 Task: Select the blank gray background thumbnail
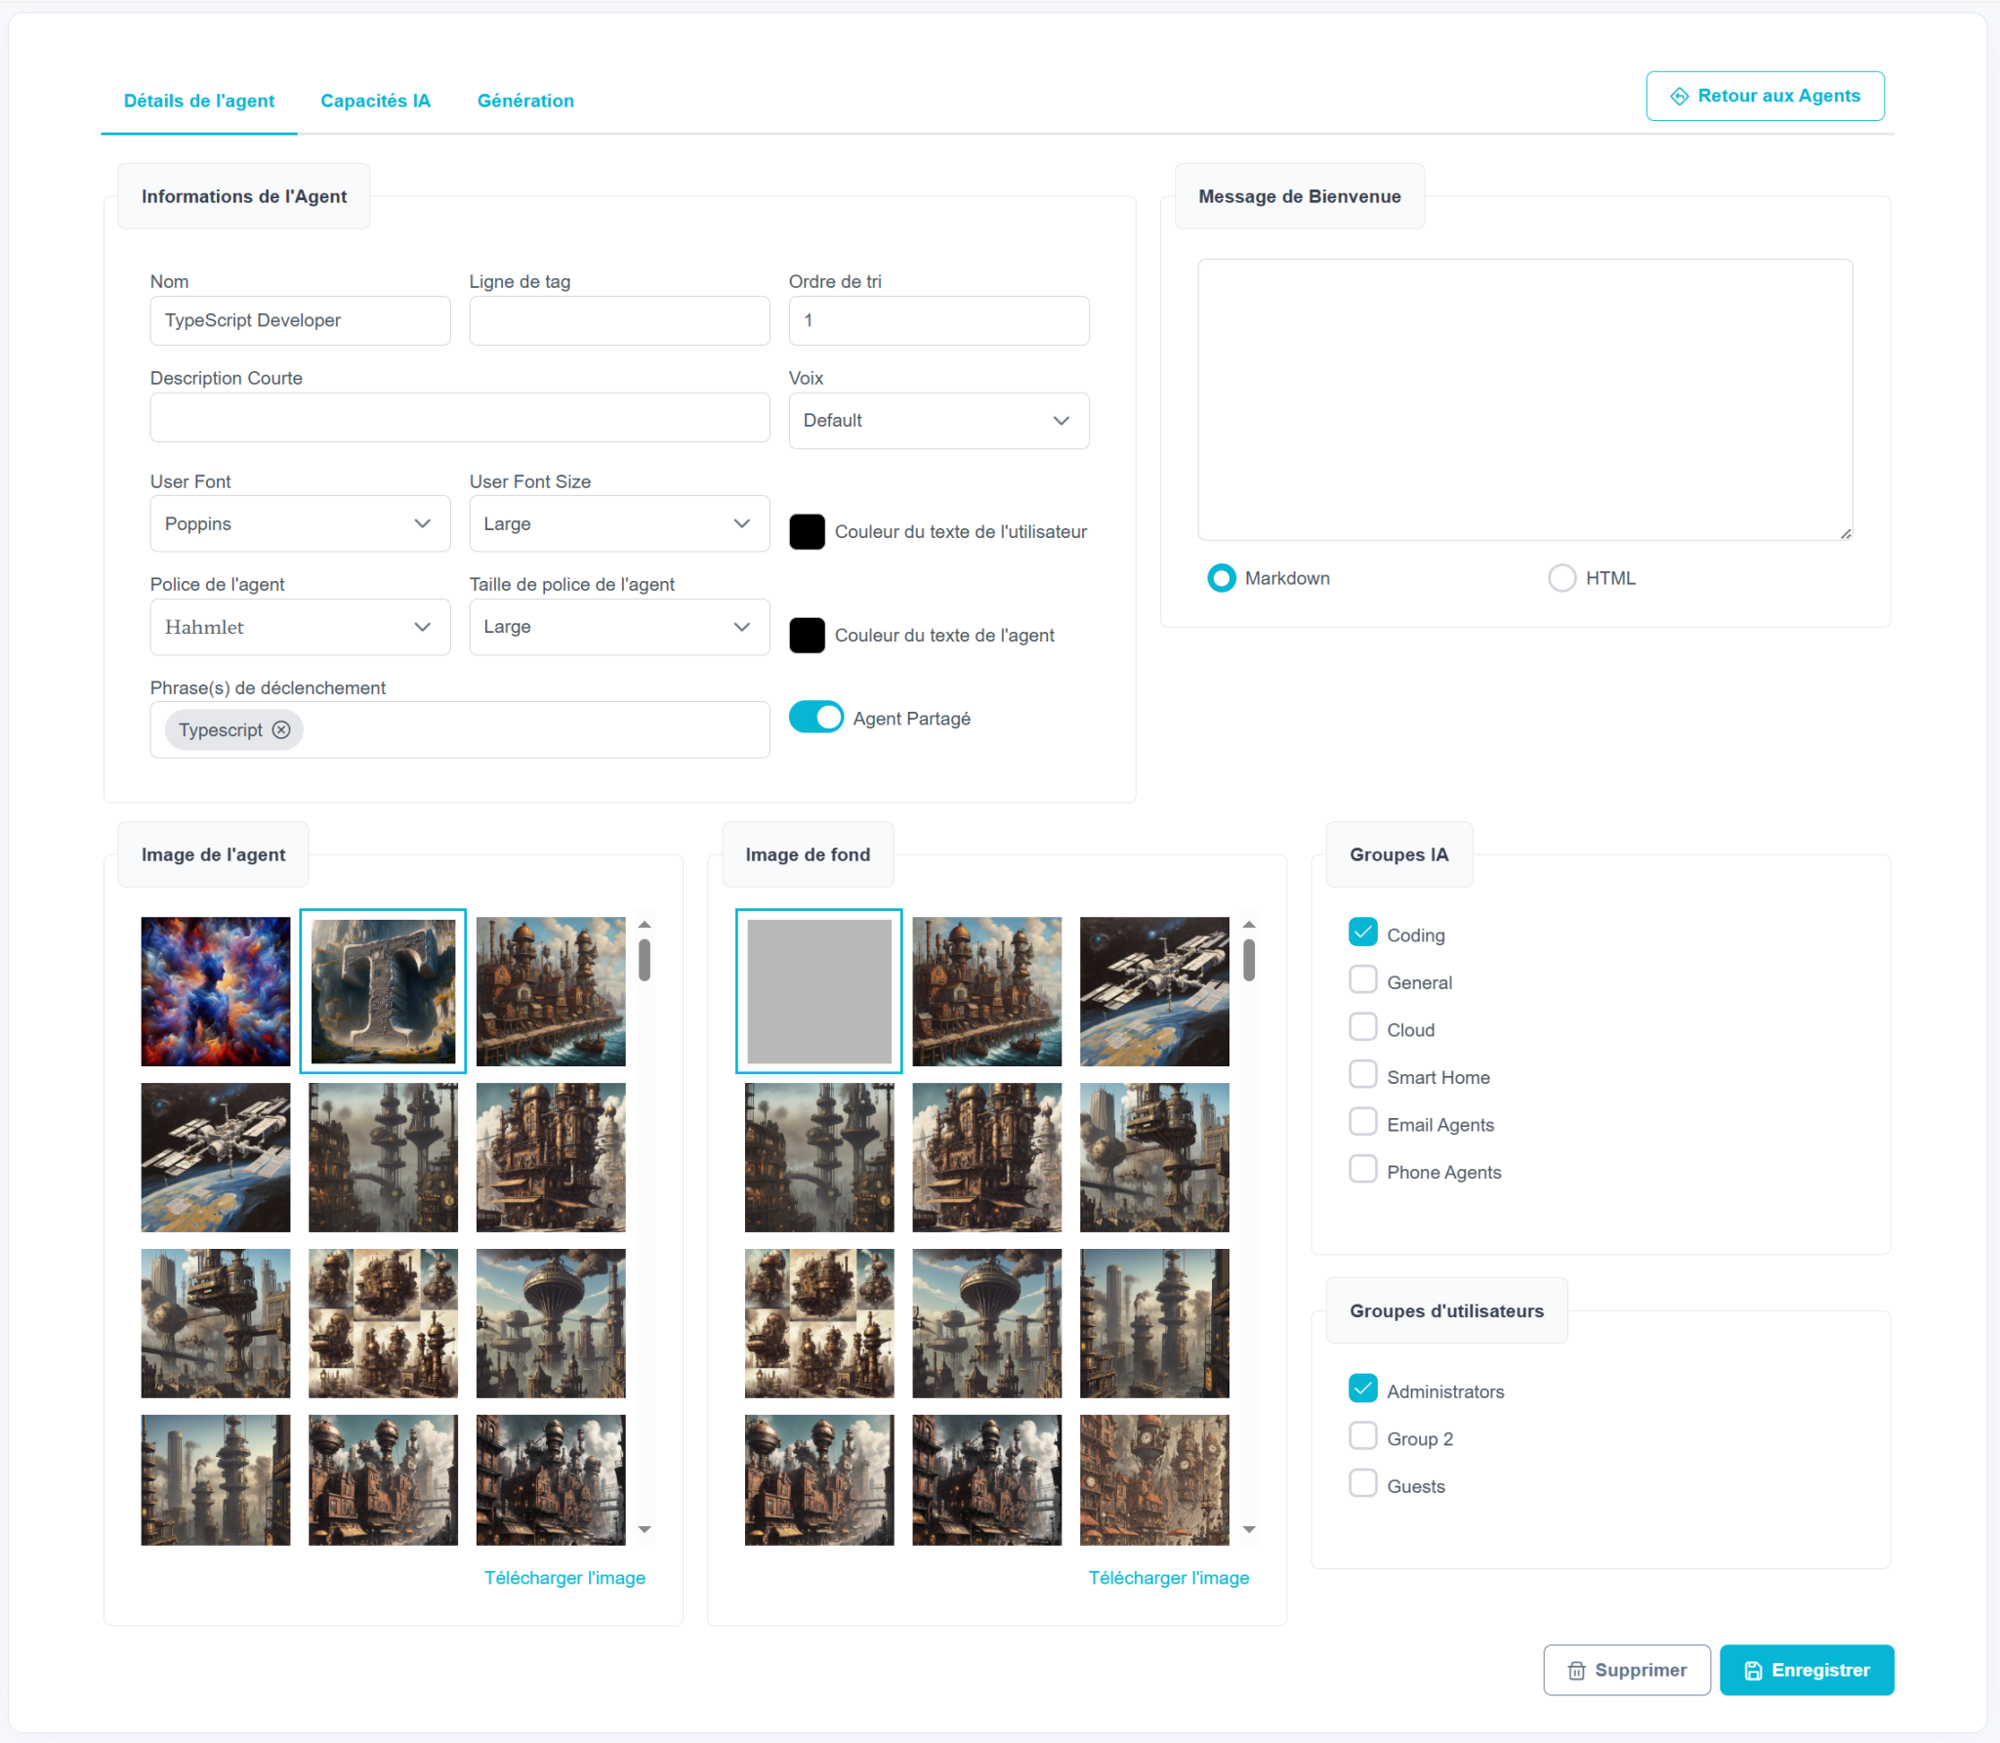[819, 991]
